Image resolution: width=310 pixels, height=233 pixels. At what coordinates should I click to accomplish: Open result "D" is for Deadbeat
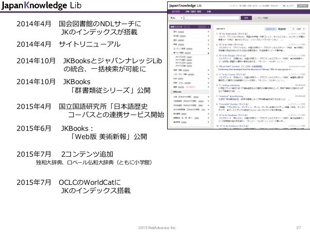coord(232,115)
